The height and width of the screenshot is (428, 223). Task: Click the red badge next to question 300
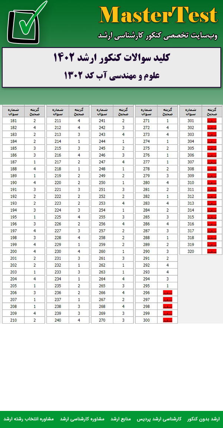point(168,320)
